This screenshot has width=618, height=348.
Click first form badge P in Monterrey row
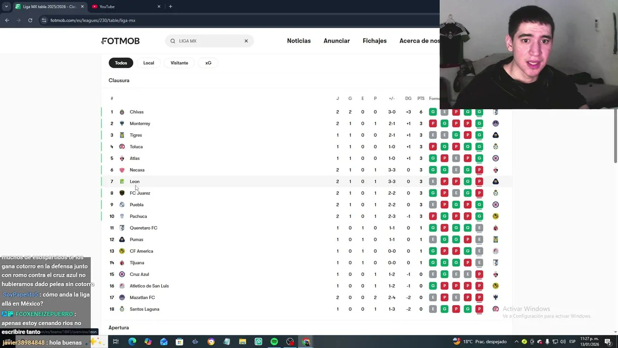(x=433, y=124)
